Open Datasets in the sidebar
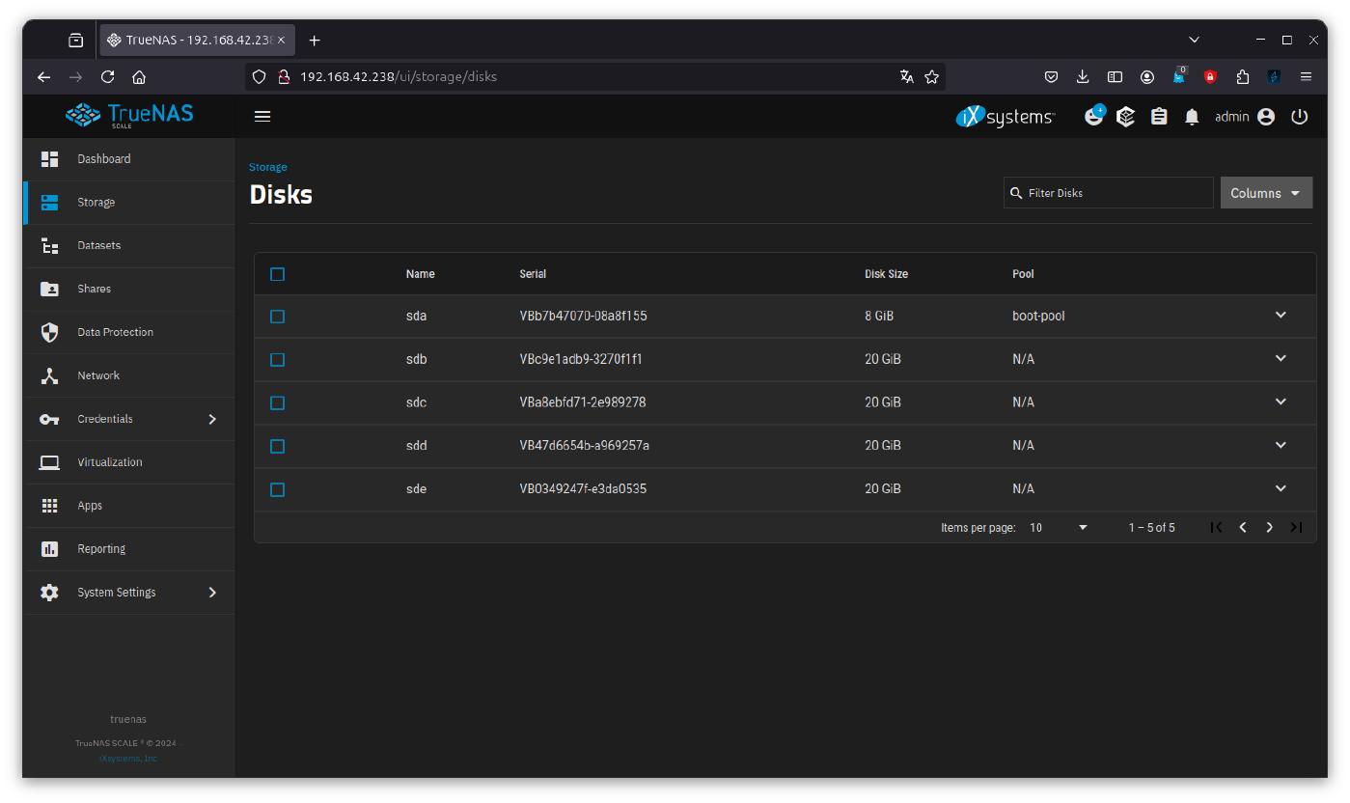 tap(99, 246)
